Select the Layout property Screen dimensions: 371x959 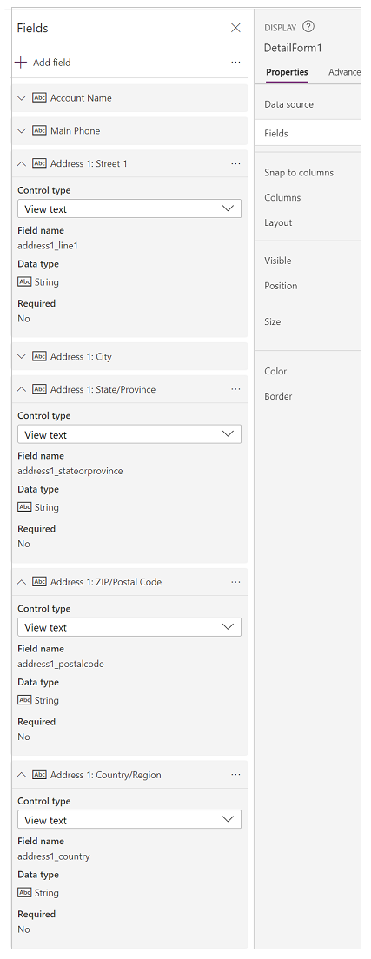pyautogui.click(x=278, y=222)
